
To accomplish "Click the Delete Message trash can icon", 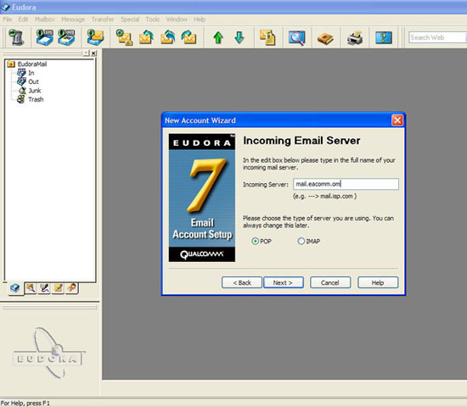I will pyautogui.click(x=16, y=37).
